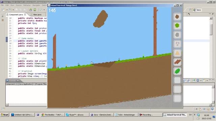Screen dimensions: 216x121
Task: Open the Edit menu in Eclipse
Action: (x=7, y=5)
